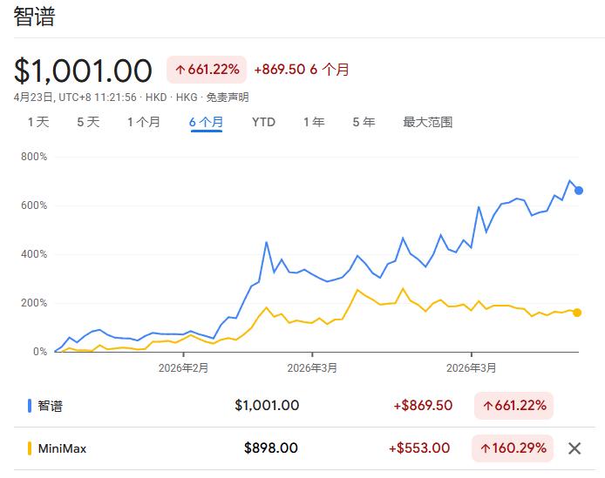Click the 160.29% up-arrow badge for MiniMax
The height and width of the screenshot is (478, 605).
click(x=513, y=448)
